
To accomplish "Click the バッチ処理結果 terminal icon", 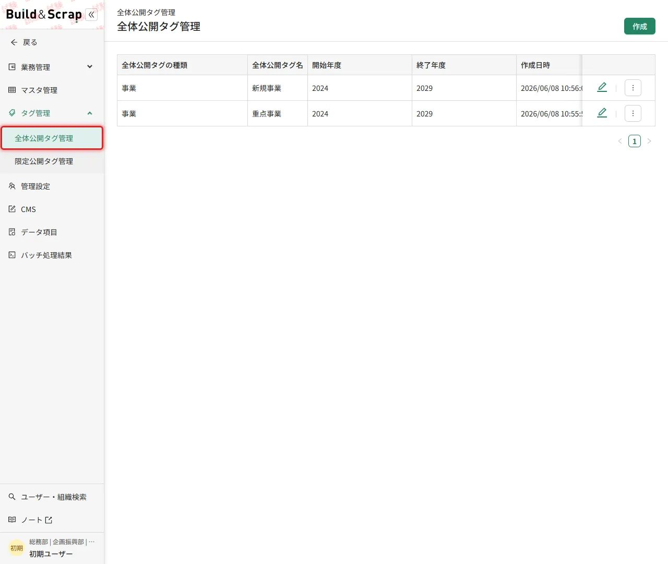I will (12, 255).
